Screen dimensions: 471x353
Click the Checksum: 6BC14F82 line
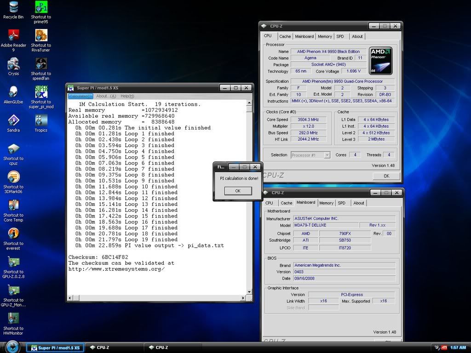(98, 257)
